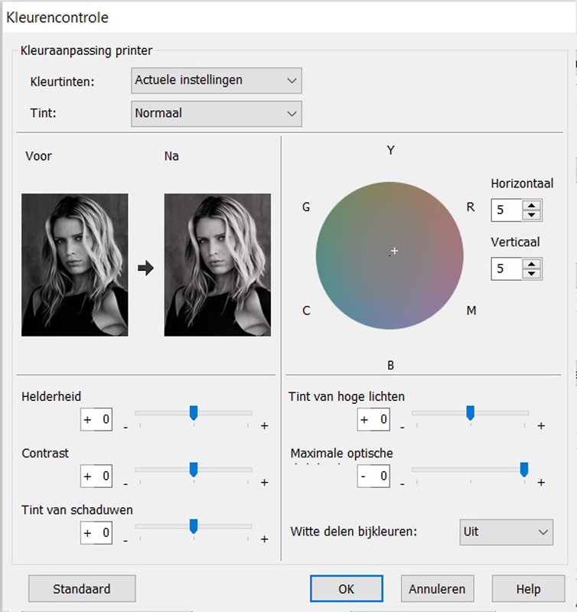Click the Tint van schaduwen slider handle
The image size is (577, 612).
194,526
